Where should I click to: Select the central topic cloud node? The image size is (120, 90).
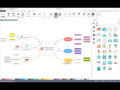(x=48, y=48)
